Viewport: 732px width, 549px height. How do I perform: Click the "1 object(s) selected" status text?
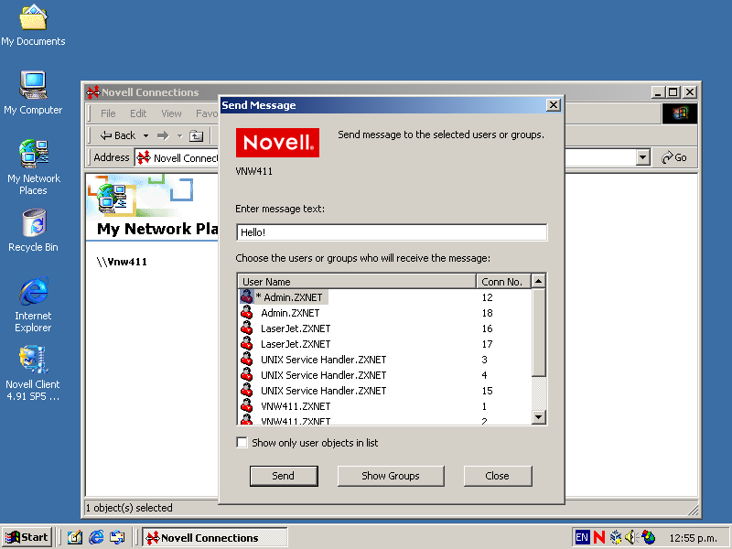pos(129,508)
